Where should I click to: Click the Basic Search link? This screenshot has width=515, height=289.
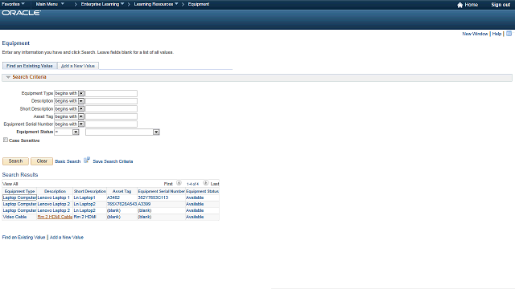tap(68, 161)
